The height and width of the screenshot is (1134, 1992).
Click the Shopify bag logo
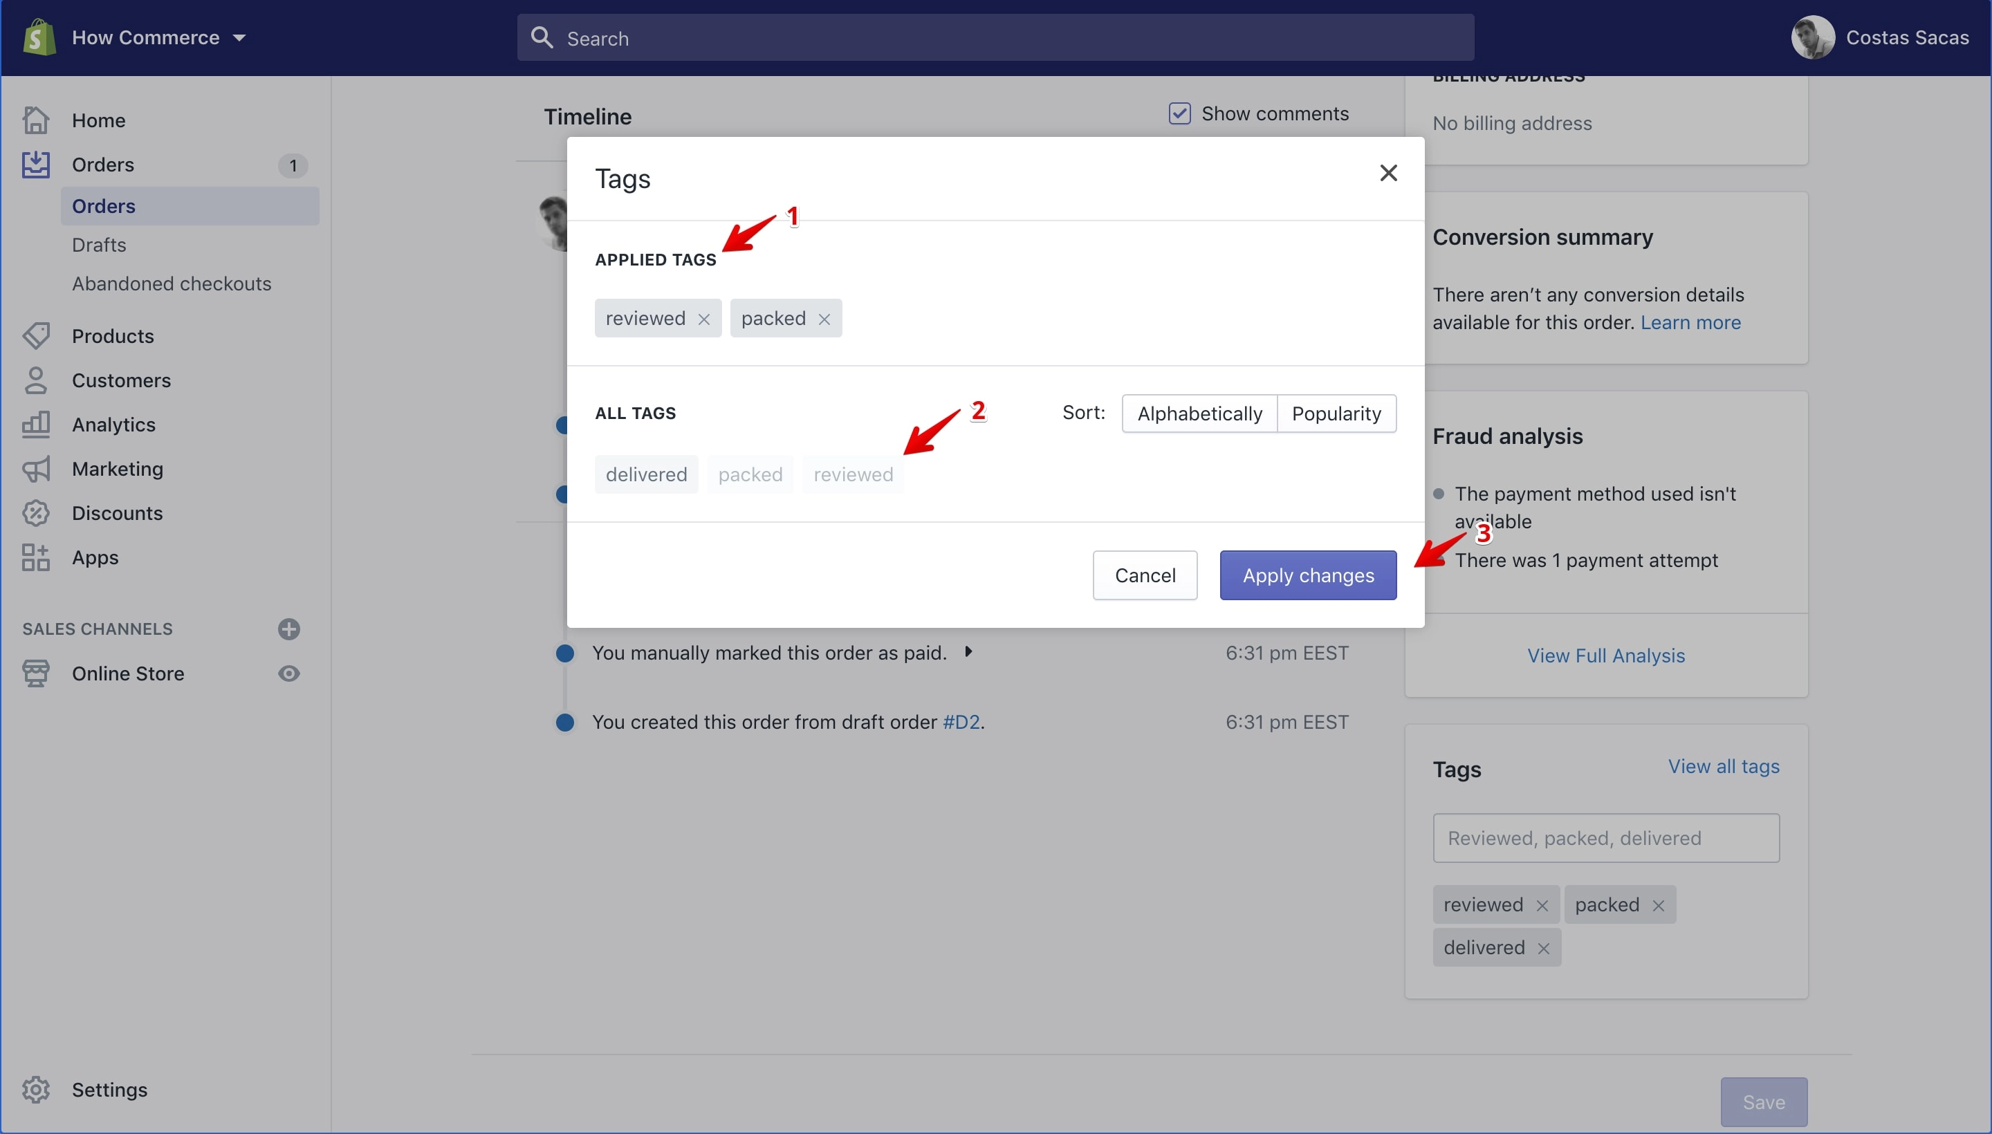[39, 37]
